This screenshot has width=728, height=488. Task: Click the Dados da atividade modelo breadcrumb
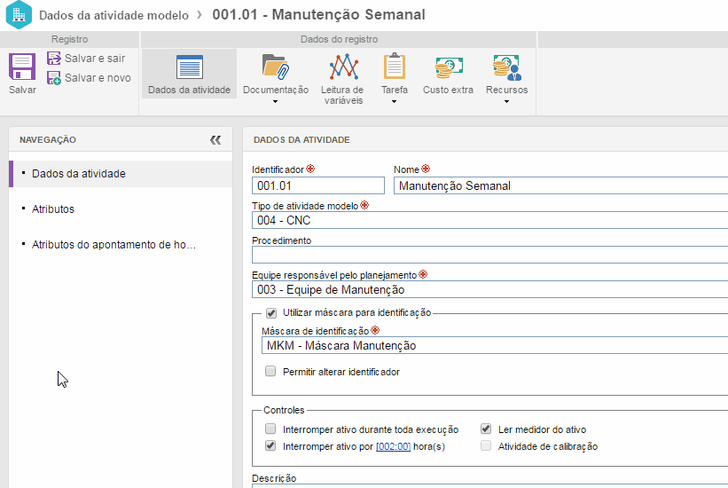[x=114, y=15]
